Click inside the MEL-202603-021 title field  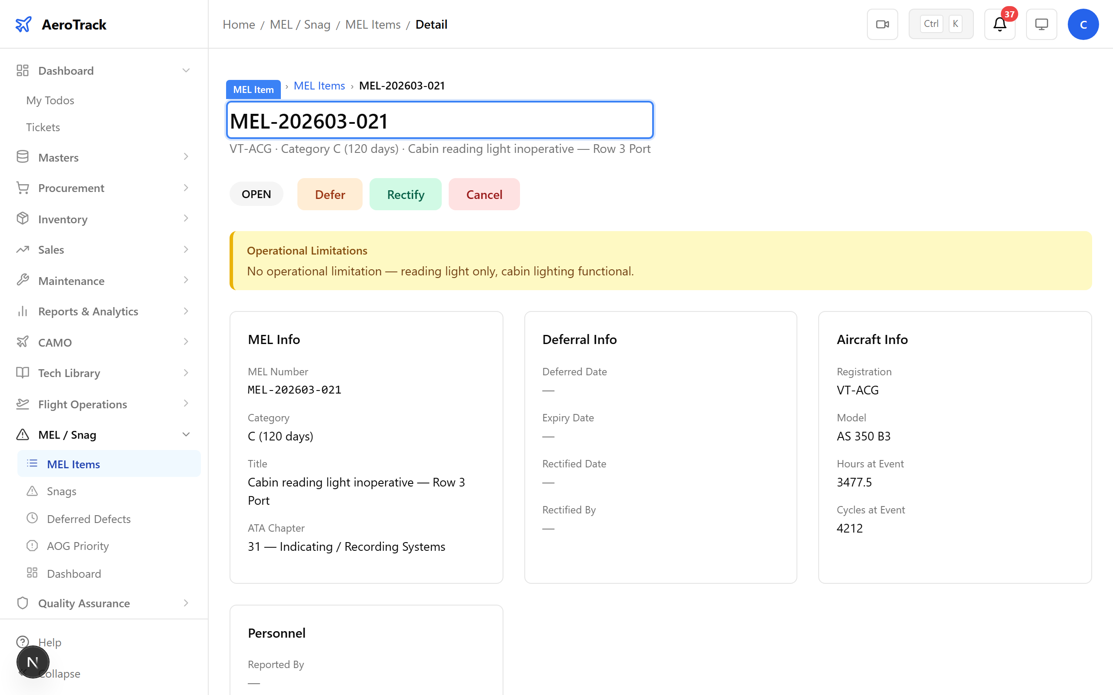pos(439,120)
